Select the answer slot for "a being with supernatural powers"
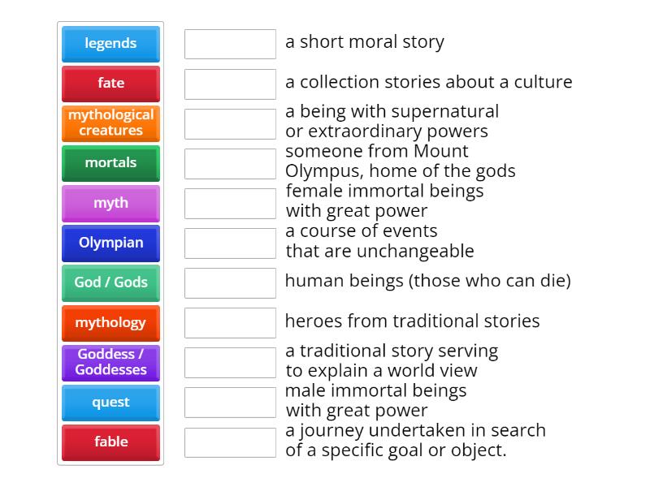650x487 pixels. [x=231, y=122]
